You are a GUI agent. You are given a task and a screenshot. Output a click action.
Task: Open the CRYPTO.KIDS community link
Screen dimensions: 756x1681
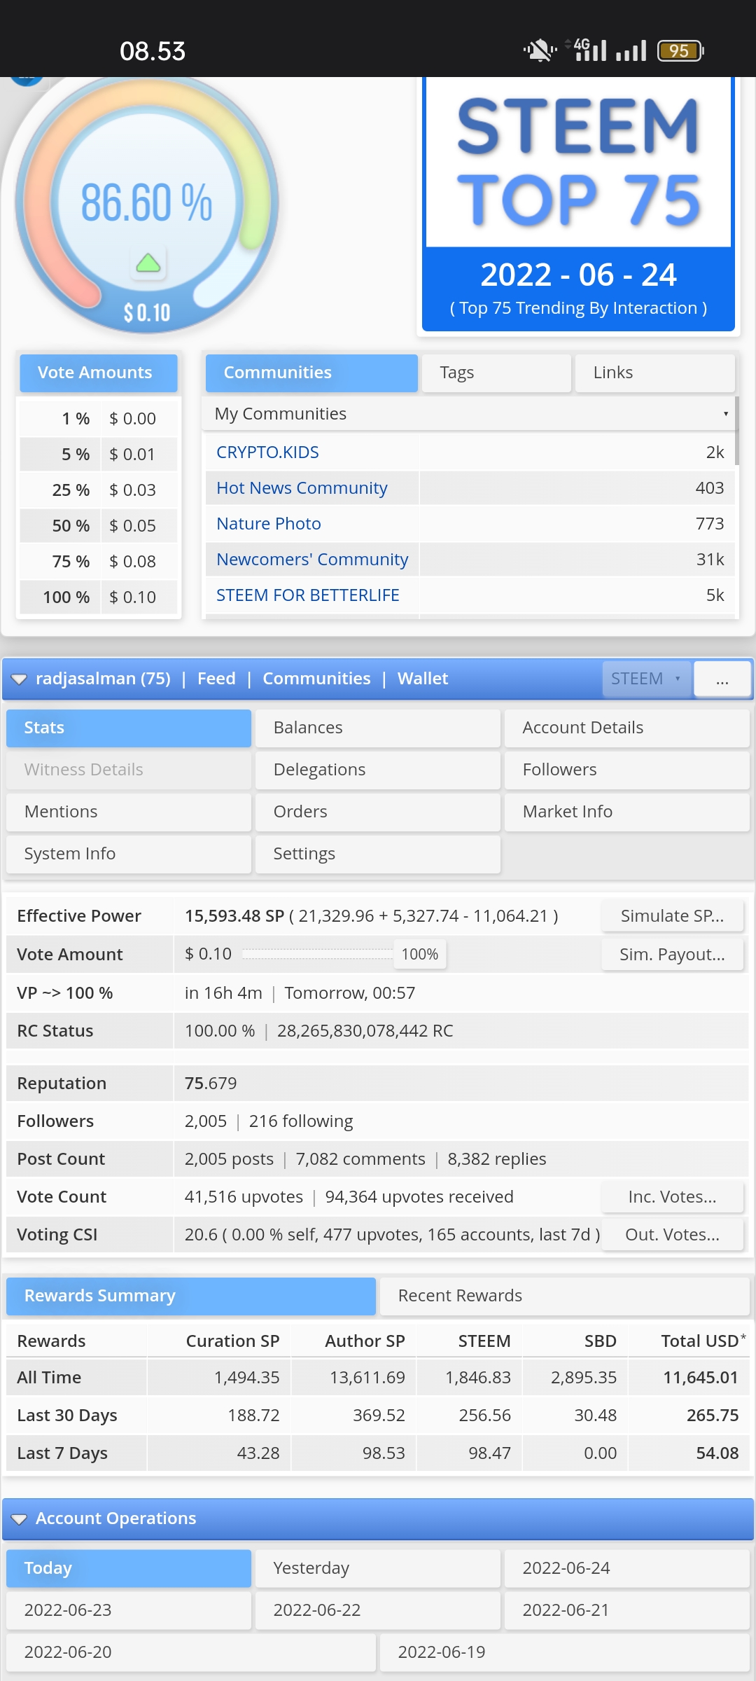point(267,452)
